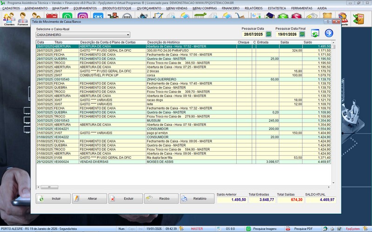Open the Clientes toolbar icon
The image size is (372, 232).
coord(9,19)
